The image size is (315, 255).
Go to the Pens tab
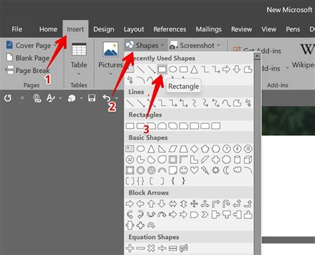[293, 29]
